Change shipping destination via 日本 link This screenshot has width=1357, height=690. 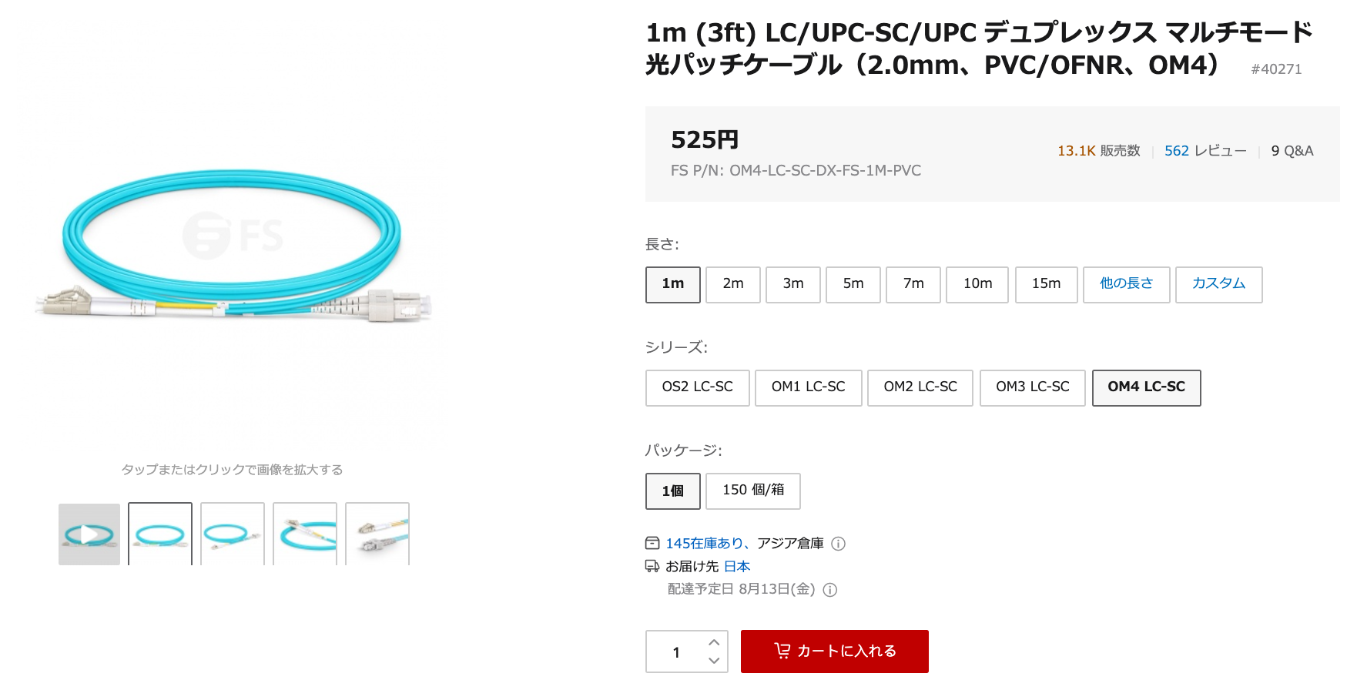pyautogui.click(x=736, y=565)
